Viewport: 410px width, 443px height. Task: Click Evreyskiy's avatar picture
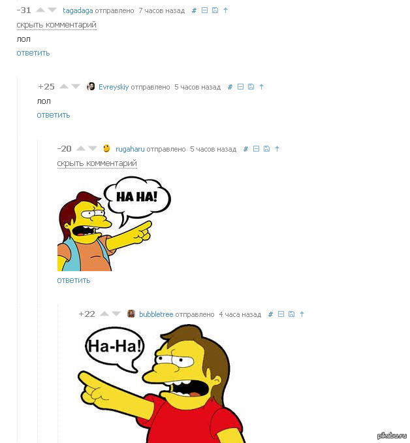pos(91,86)
